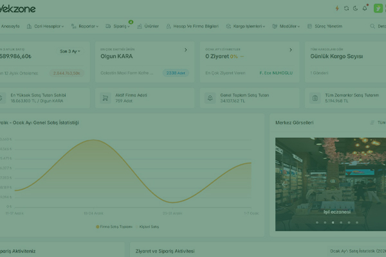This screenshot has height=257, width=386.
Task: Select fifth carousel dot
Action: coord(349,222)
